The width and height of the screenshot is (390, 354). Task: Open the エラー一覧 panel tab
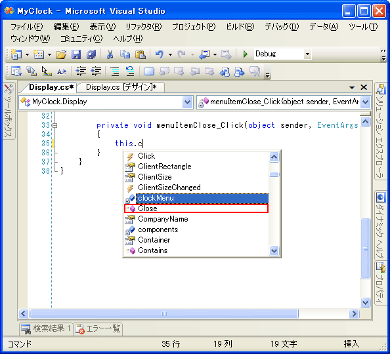[x=98, y=328]
